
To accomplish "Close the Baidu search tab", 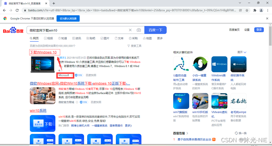I will point(46,3).
